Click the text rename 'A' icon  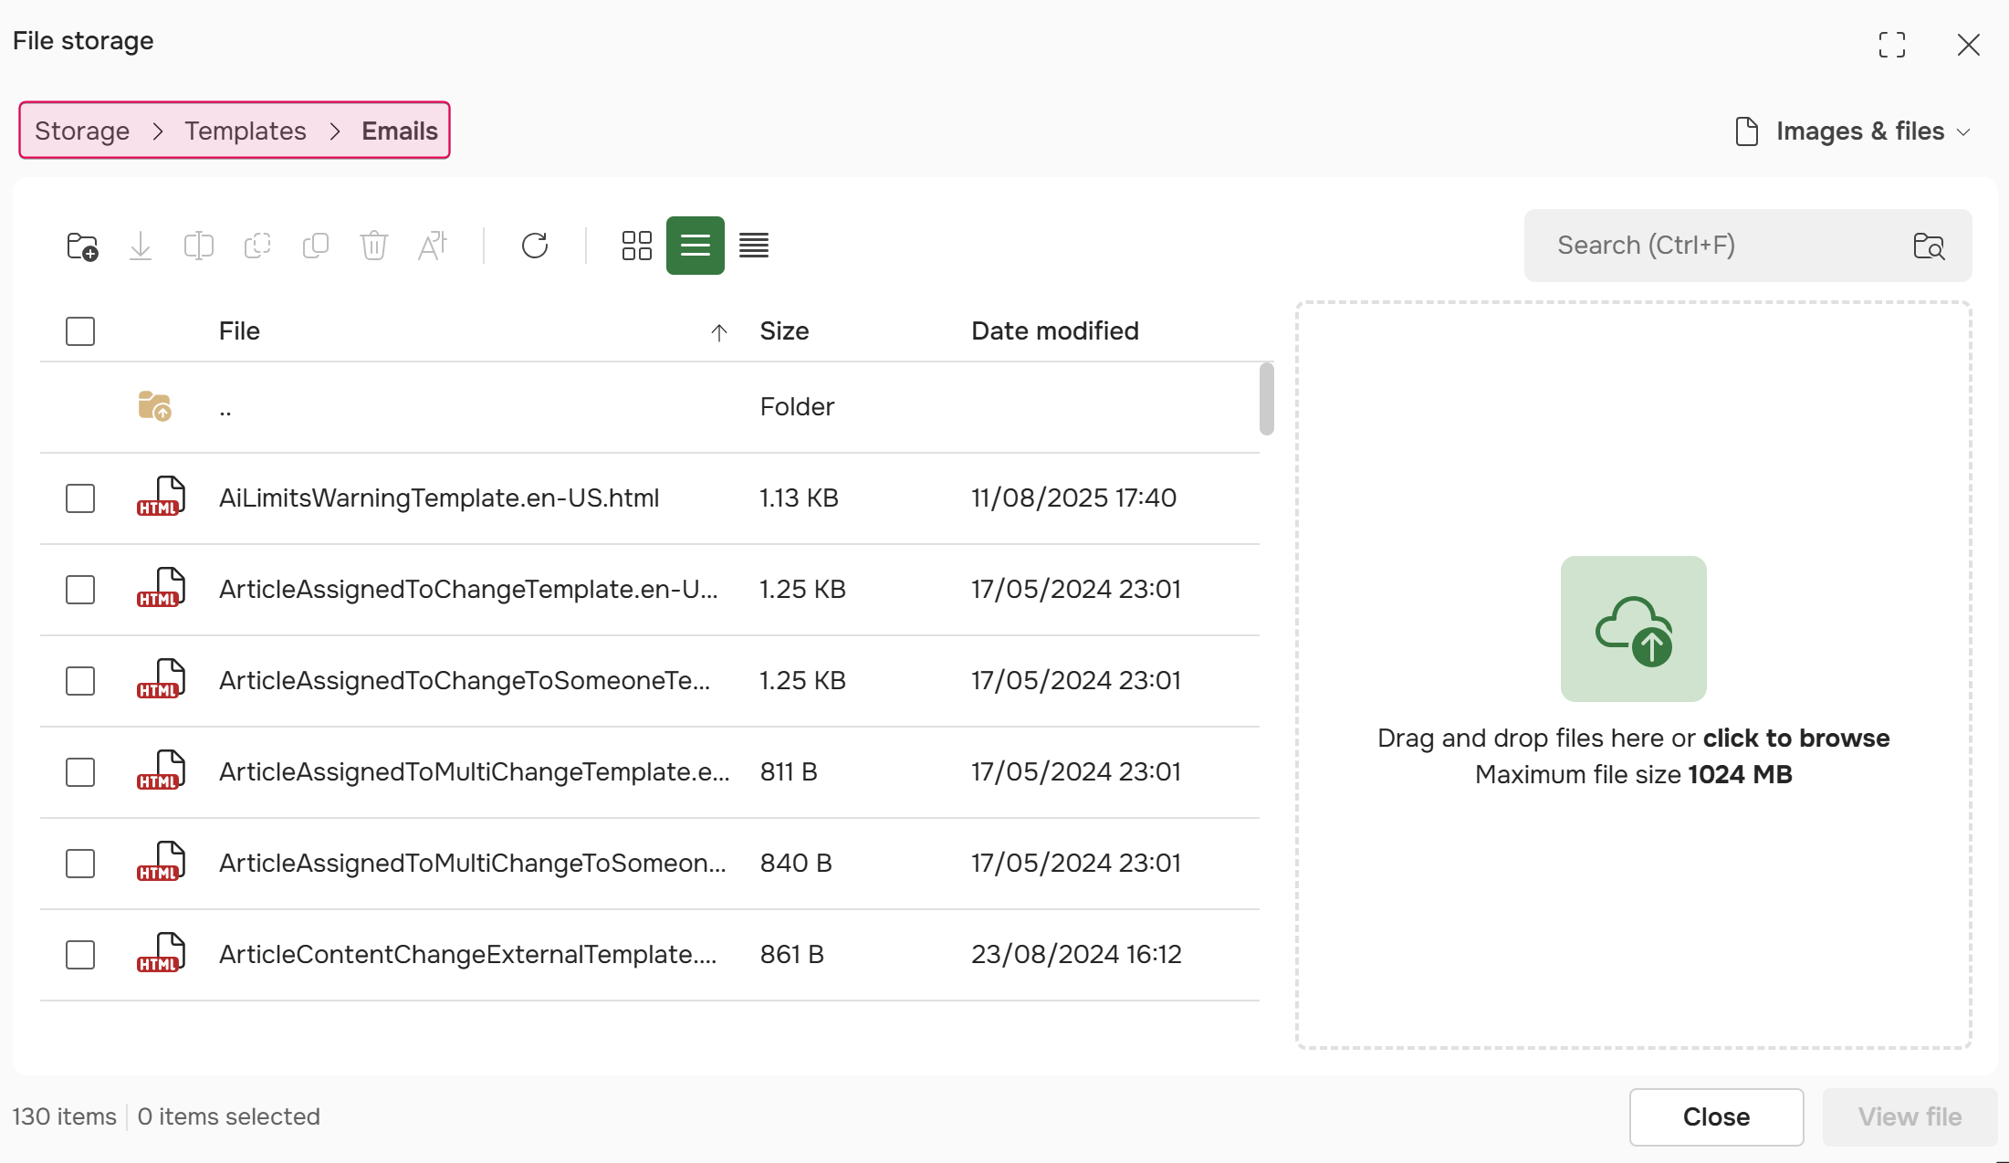click(433, 246)
